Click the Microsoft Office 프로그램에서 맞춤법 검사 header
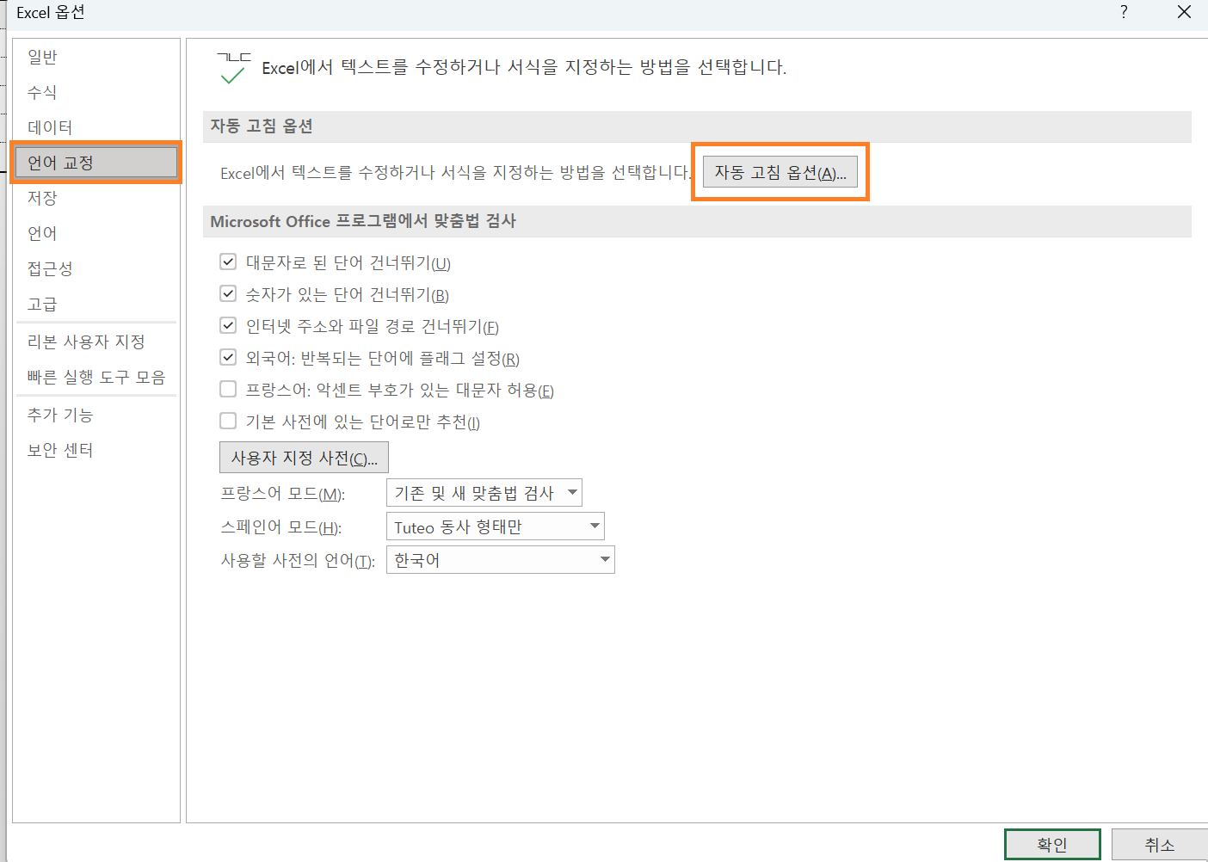 point(697,221)
